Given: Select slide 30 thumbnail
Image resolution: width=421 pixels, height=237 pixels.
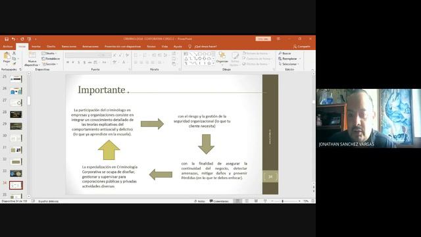Looking at the screenshot, I should click(x=16, y=138).
